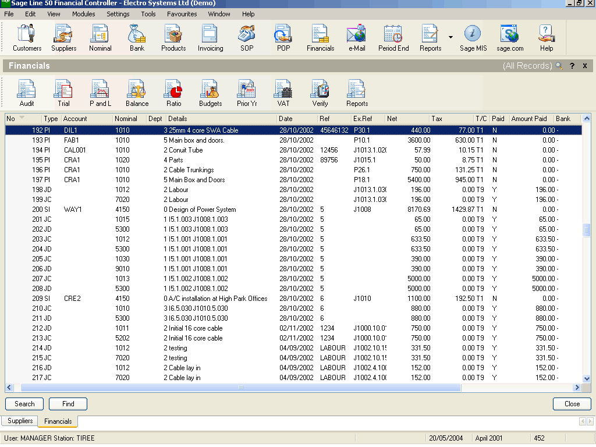Click the vertical scrollbar up arrow
596x447 pixels.
click(587, 119)
